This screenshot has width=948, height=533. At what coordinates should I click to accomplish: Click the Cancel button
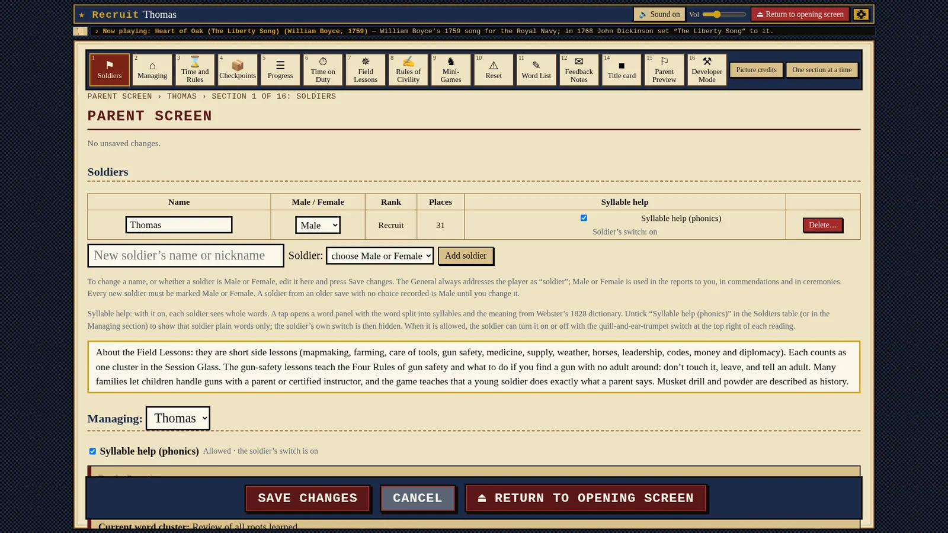tap(418, 498)
